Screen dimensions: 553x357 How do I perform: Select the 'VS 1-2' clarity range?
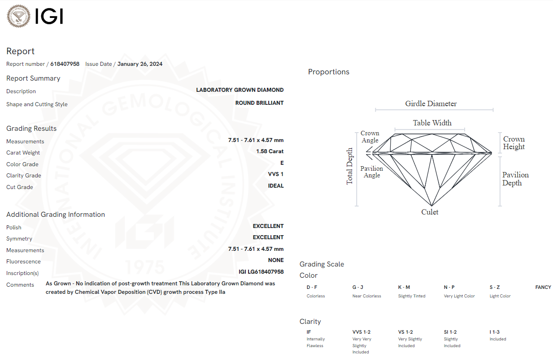coord(406,332)
